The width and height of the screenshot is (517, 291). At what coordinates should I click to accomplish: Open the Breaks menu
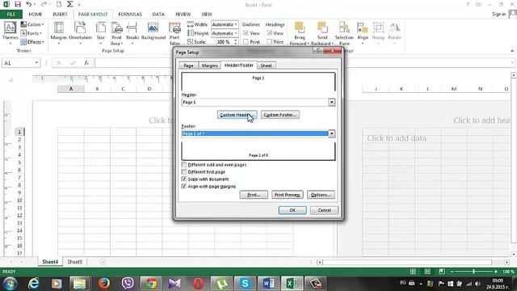(132, 33)
